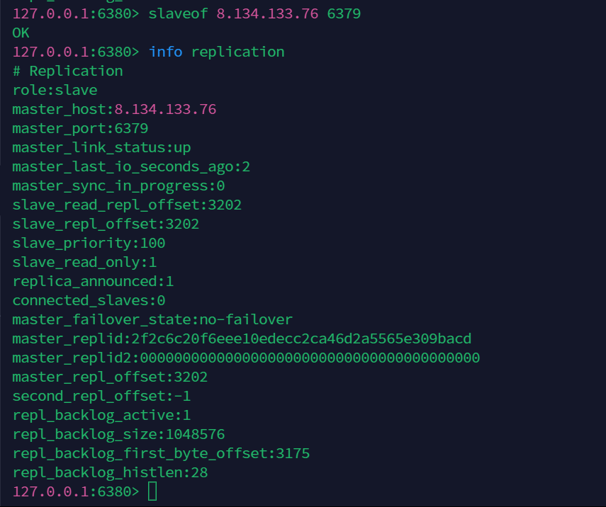
Task: Click the "master_sync_in_progress:0" line
Action: pos(118,186)
